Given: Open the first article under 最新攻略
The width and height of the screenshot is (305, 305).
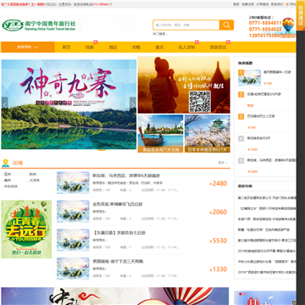Looking at the screenshot, I should 267,197.
